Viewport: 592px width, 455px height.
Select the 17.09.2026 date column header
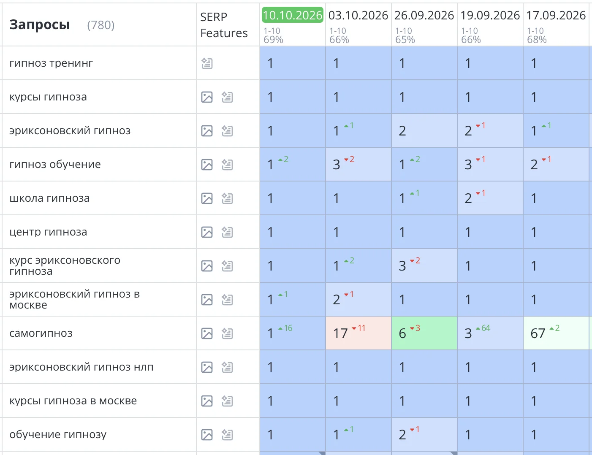(556, 15)
